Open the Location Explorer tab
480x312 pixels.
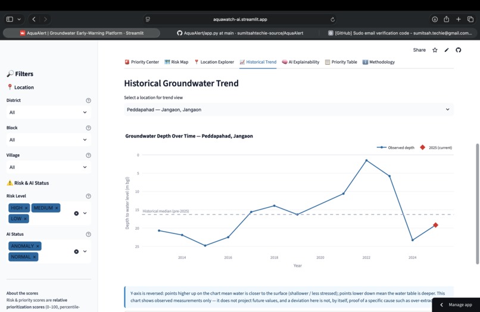[214, 62]
